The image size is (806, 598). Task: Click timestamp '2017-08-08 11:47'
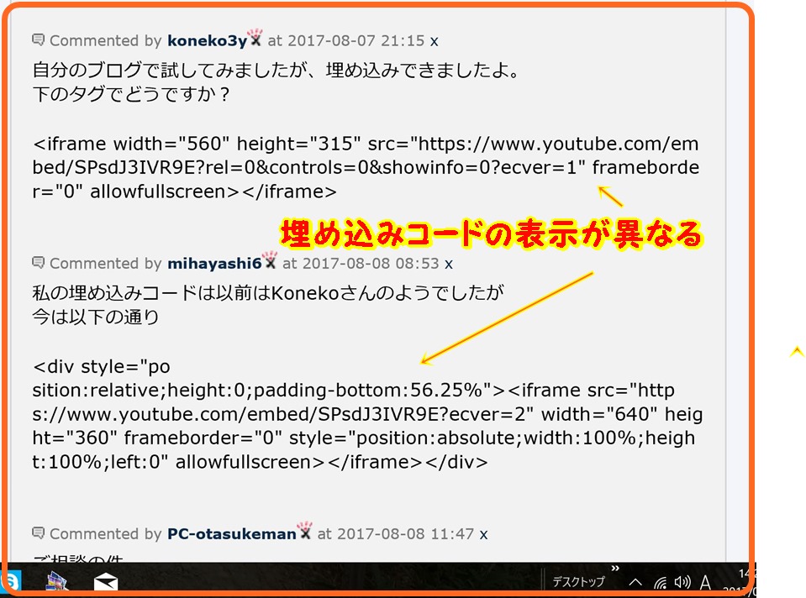406,534
